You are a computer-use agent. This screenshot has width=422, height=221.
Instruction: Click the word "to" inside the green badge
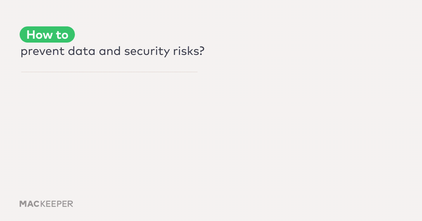pos(62,35)
